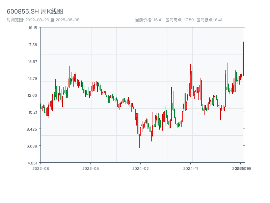Screen dimensions: 270x203
Task: Click the 19.15 y-axis tick label
Action: coord(33,28)
